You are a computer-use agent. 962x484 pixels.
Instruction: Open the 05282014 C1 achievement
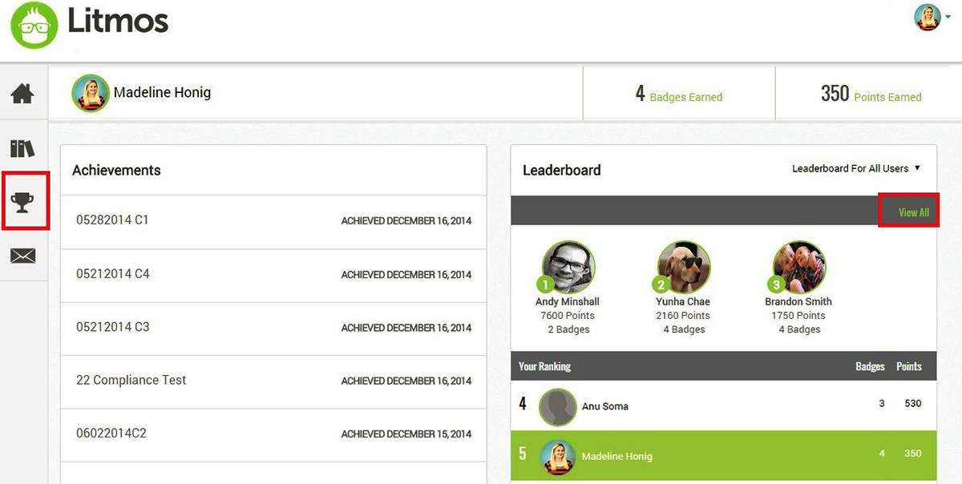(x=273, y=220)
